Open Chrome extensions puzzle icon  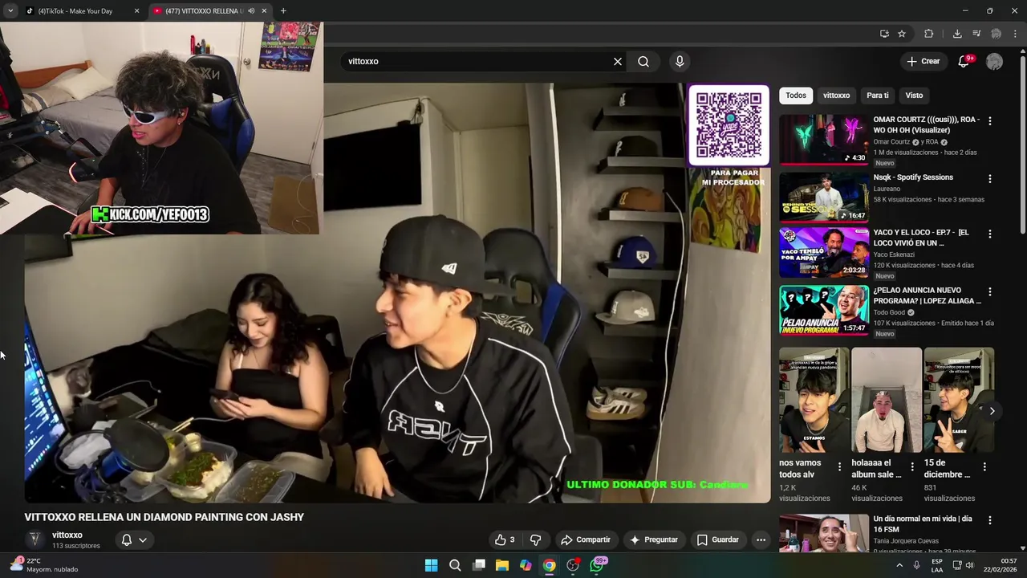coord(929,34)
